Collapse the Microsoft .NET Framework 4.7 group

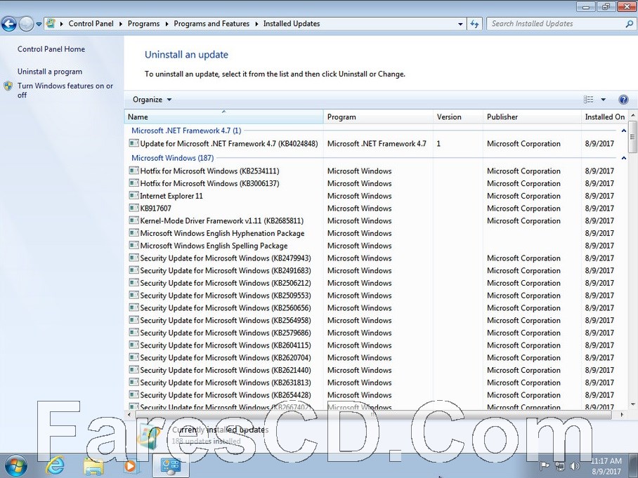pos(623,131)
